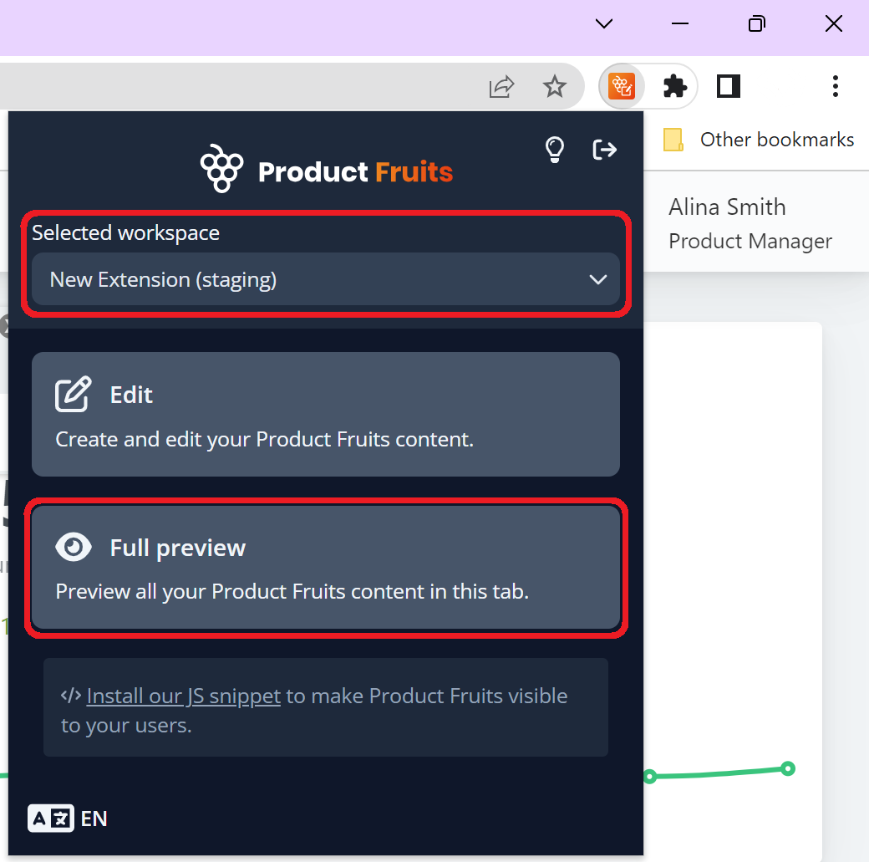Click the Product Fruits extension icon in toolbar

pyautogui.click(x=621, y=86)
